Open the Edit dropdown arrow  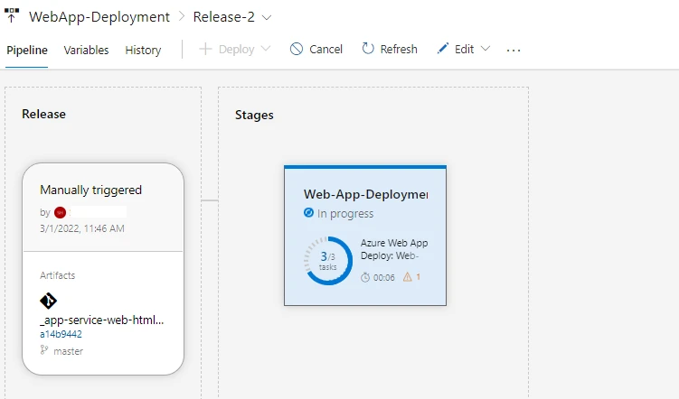486,50
